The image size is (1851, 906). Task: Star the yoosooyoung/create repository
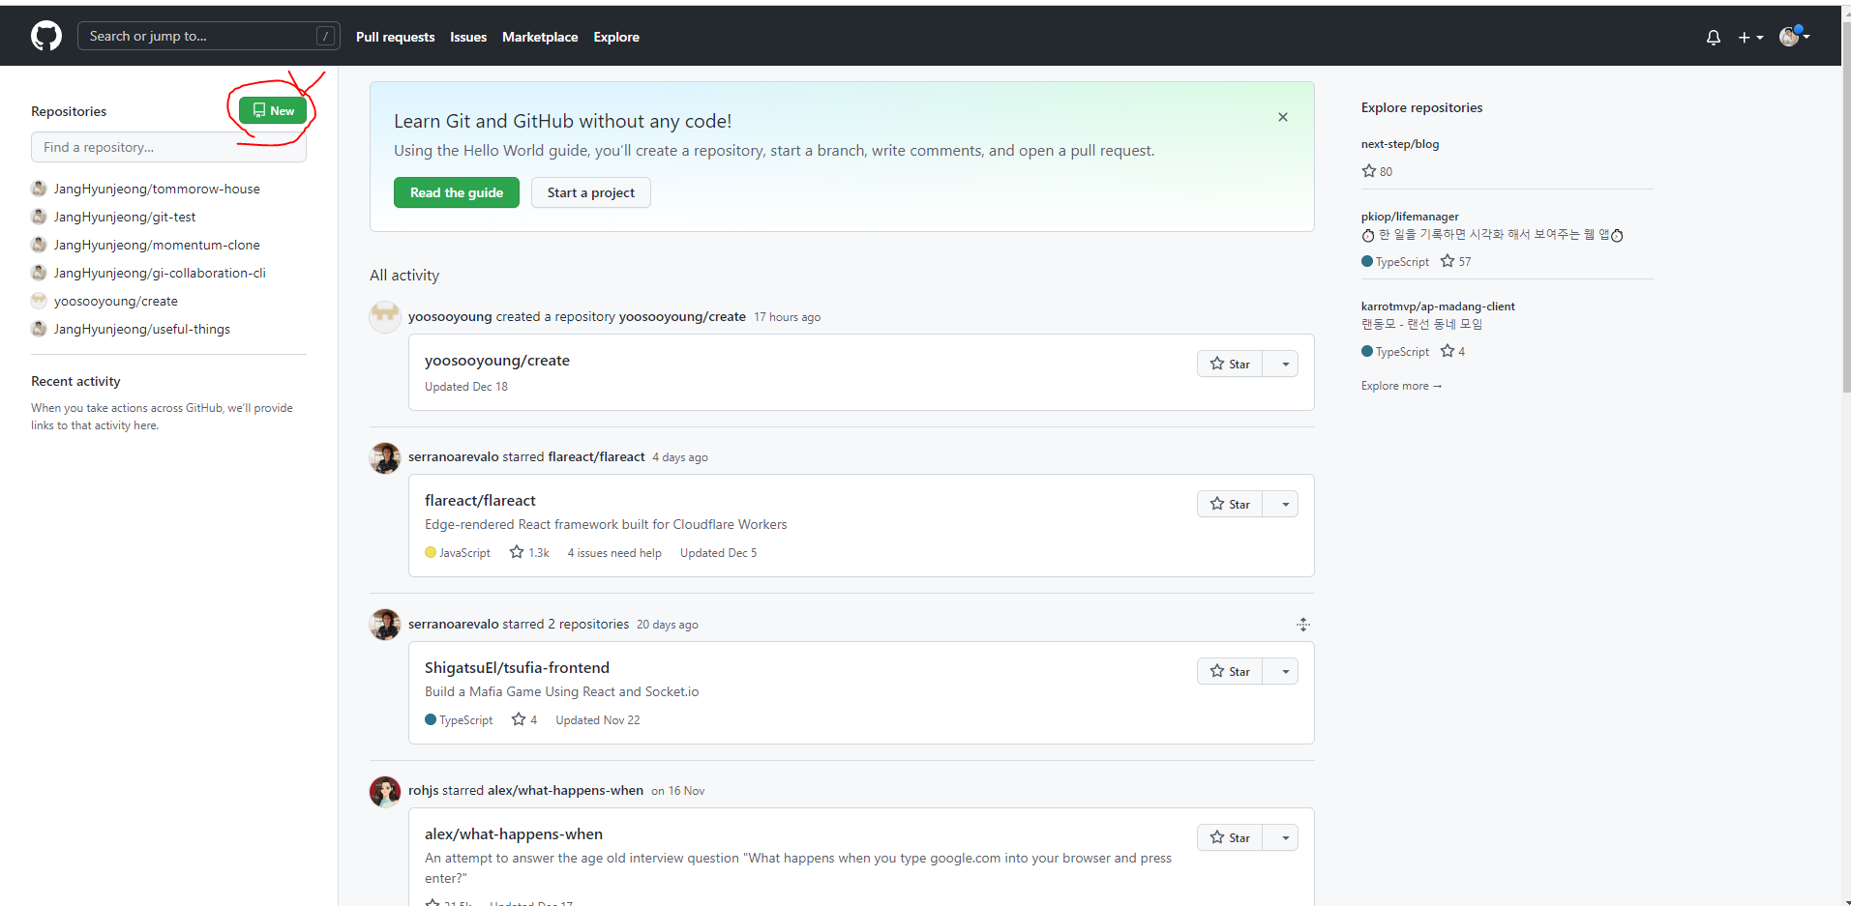click(1230, 364)
